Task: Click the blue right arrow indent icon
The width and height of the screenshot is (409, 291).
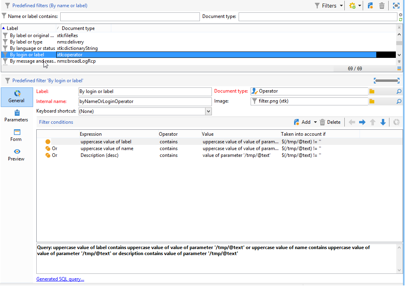Action: click(362, 122)
